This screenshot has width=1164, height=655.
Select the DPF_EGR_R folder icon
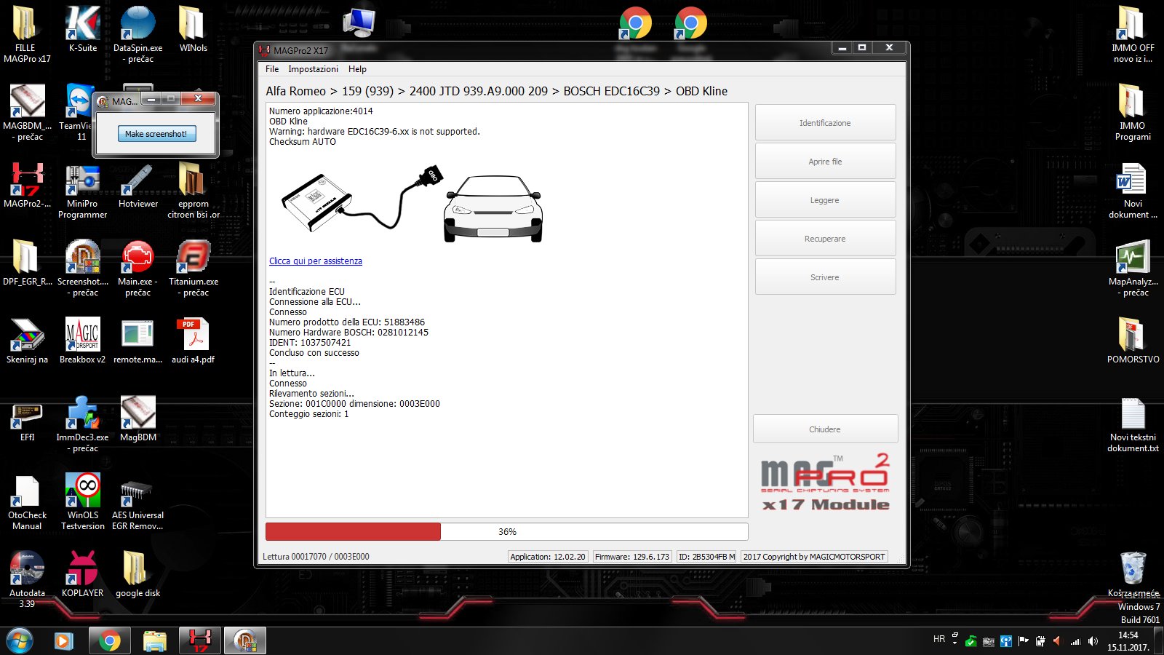tap(27, 263)
